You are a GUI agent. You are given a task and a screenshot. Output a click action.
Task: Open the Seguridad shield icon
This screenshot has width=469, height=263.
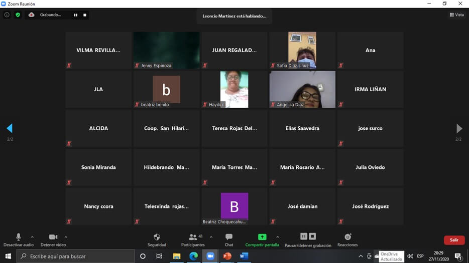pos(157,237)
